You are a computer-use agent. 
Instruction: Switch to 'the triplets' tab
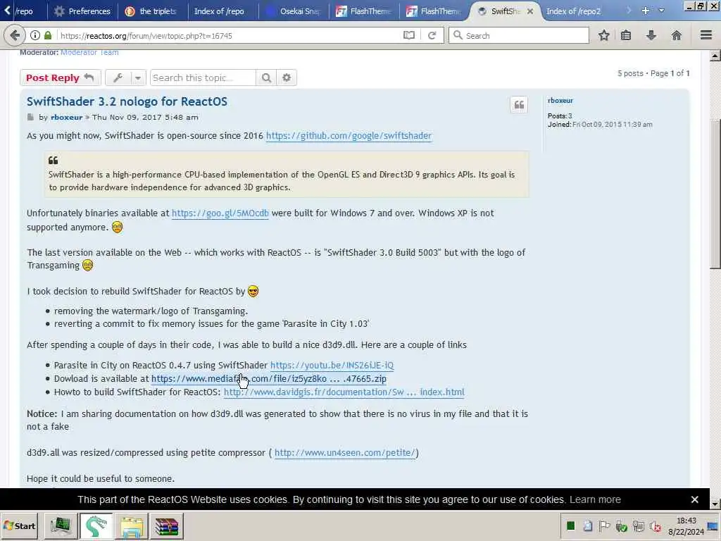[151, 11]
